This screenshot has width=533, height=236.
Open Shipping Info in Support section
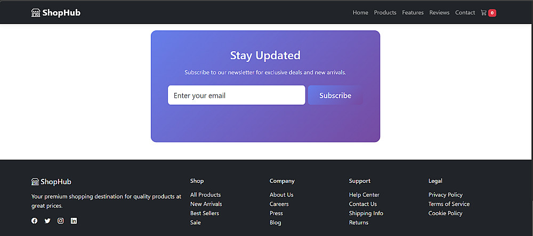pos(366,213)
